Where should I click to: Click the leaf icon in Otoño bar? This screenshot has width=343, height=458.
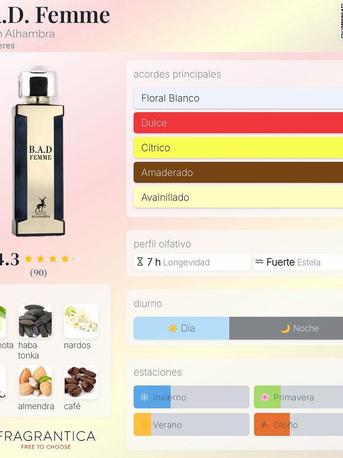(264, 425)
